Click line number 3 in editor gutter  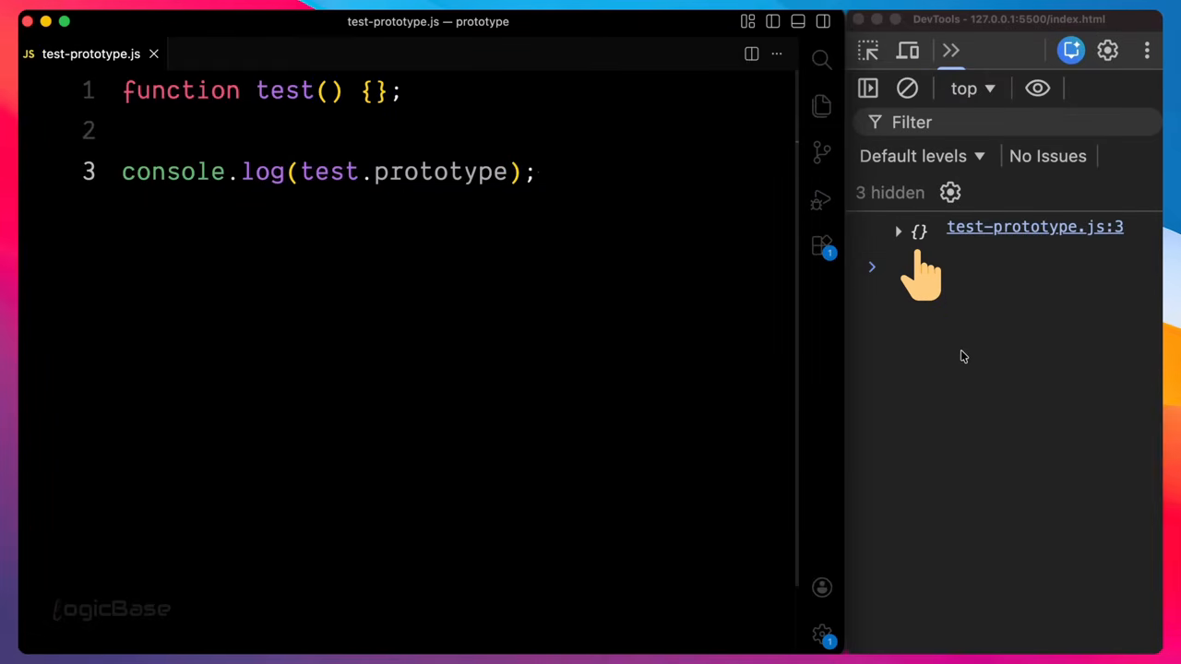[x=89, y=172]
